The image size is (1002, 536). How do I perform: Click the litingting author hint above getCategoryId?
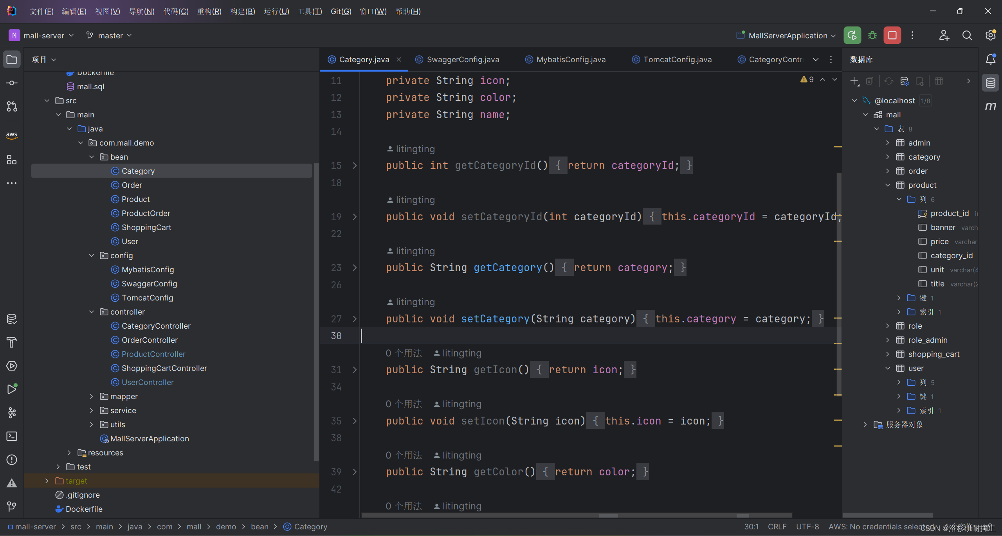tap(411, 149)
